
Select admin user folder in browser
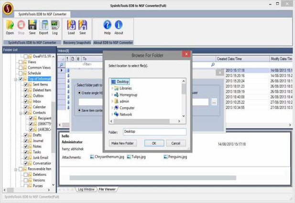tap(124, 101)
